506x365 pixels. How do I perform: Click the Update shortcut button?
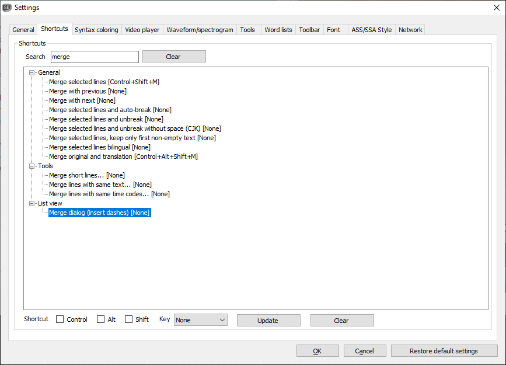(x=268, y=321)
